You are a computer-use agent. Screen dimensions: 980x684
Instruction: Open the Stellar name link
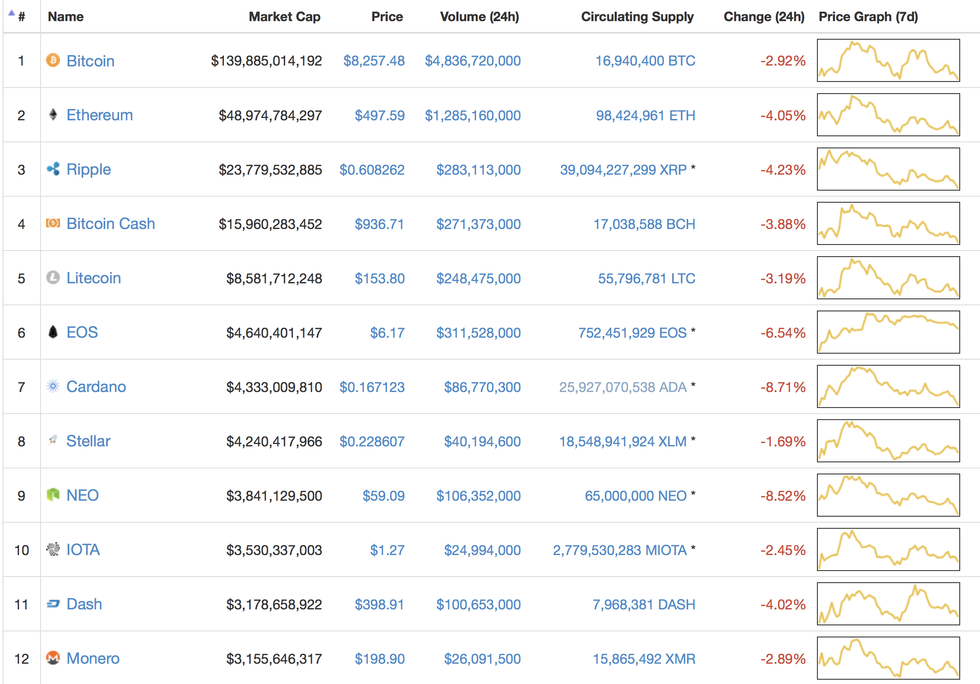coord(88,441)
